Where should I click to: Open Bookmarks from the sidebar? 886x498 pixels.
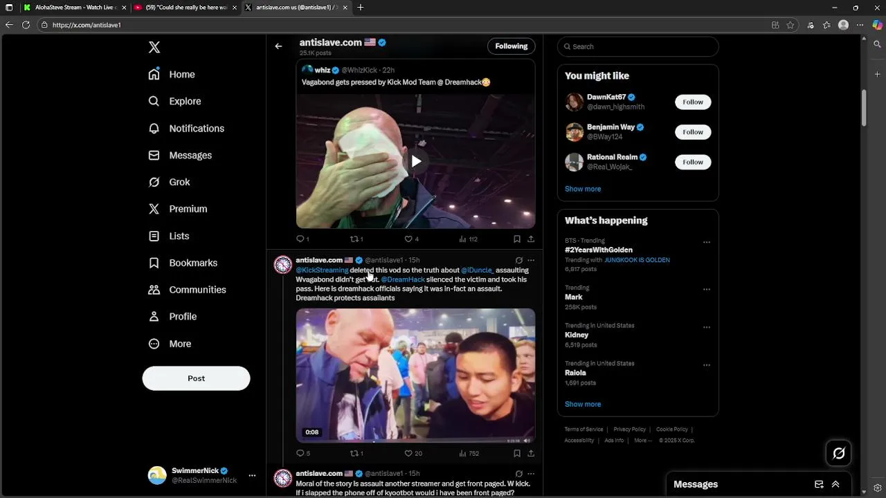click(x=183, y=263)
